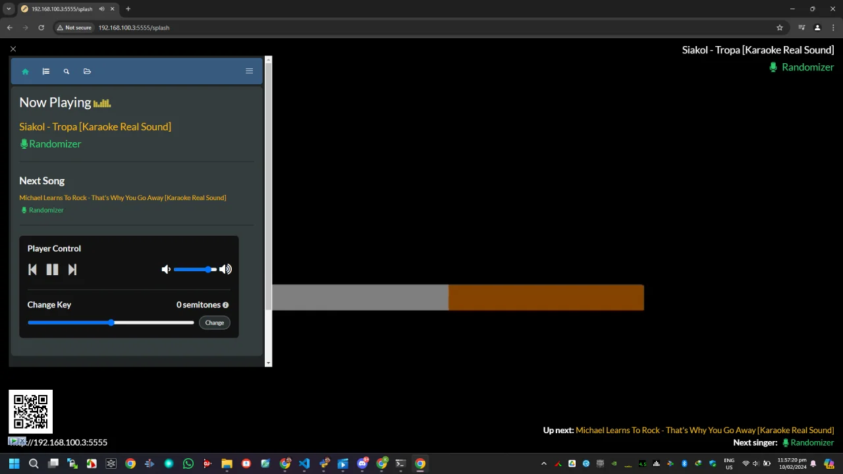843x474 pixels.
Task: Open Chrome three-dot menu
Action: coord(834,28)
